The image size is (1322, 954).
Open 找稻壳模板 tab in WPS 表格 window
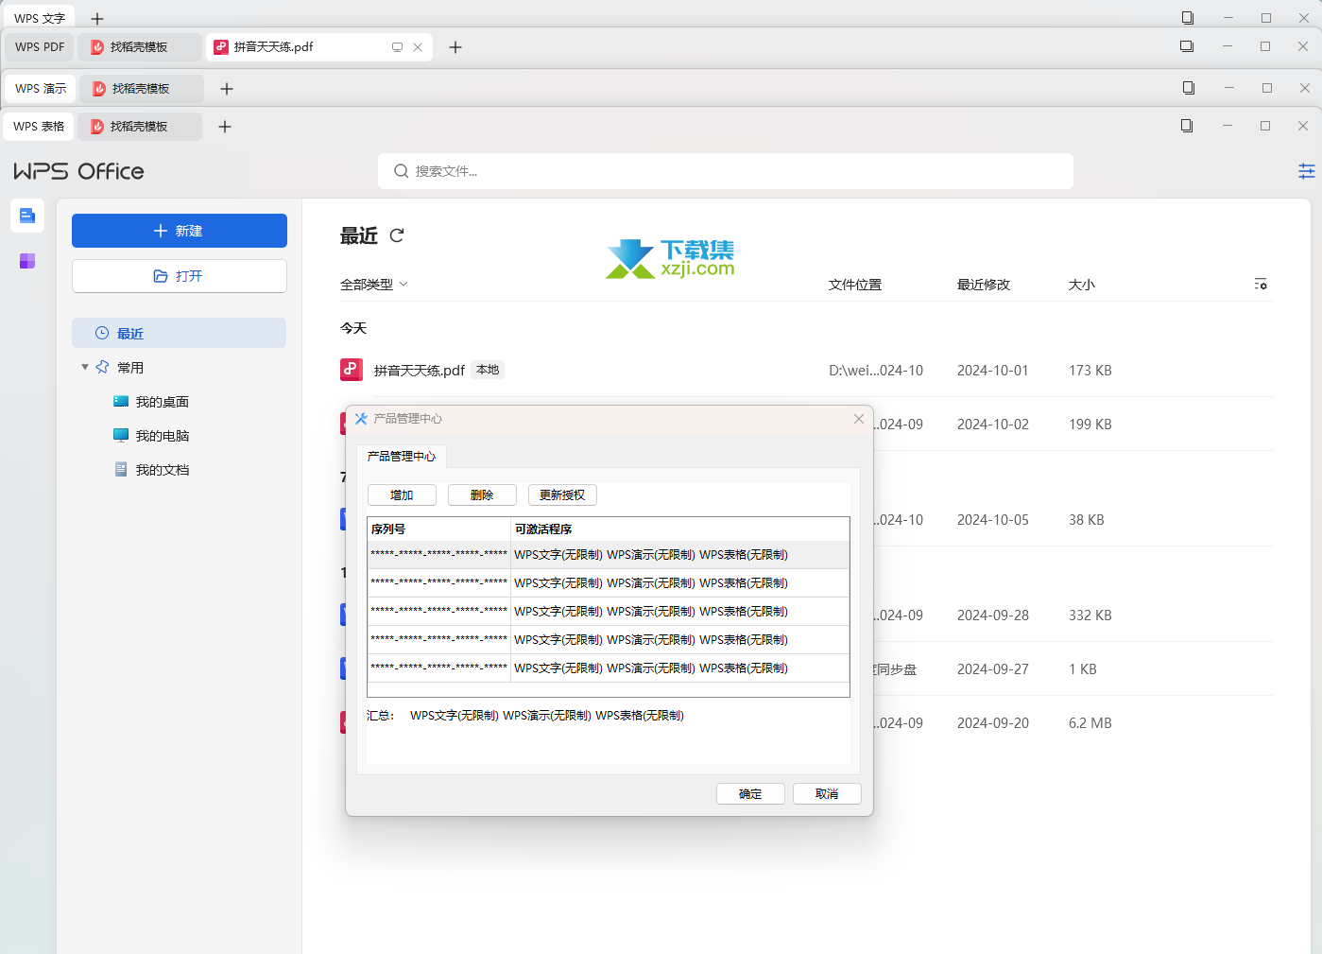140,126
